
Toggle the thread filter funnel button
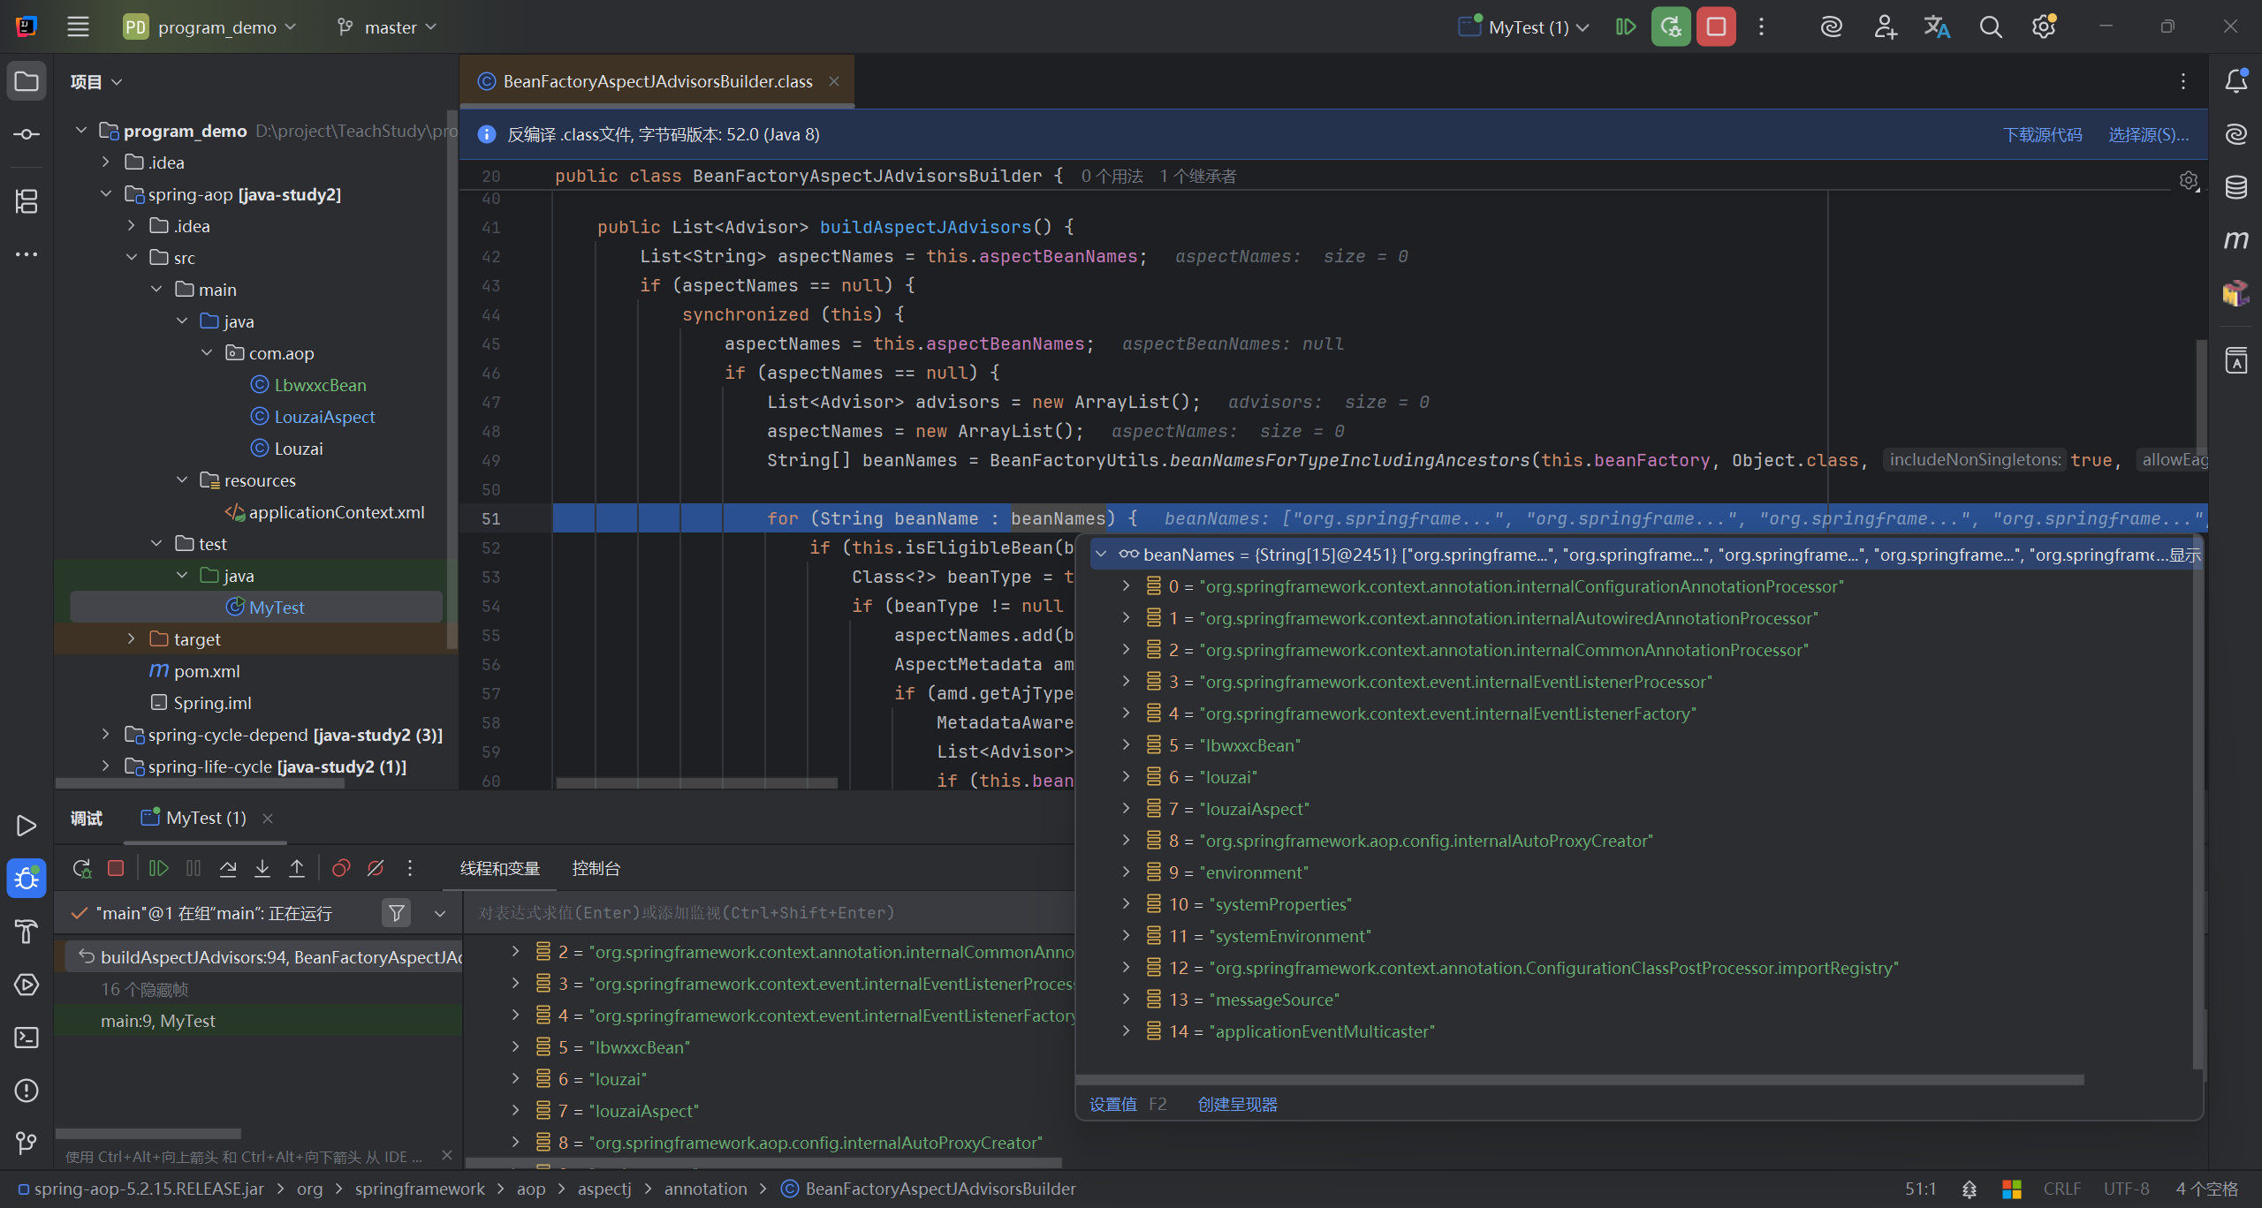tap(397, 913)
